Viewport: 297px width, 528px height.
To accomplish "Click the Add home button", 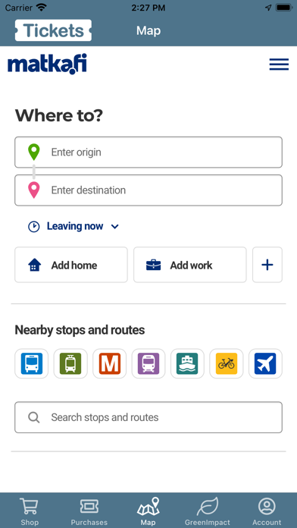I will (71, 265).
